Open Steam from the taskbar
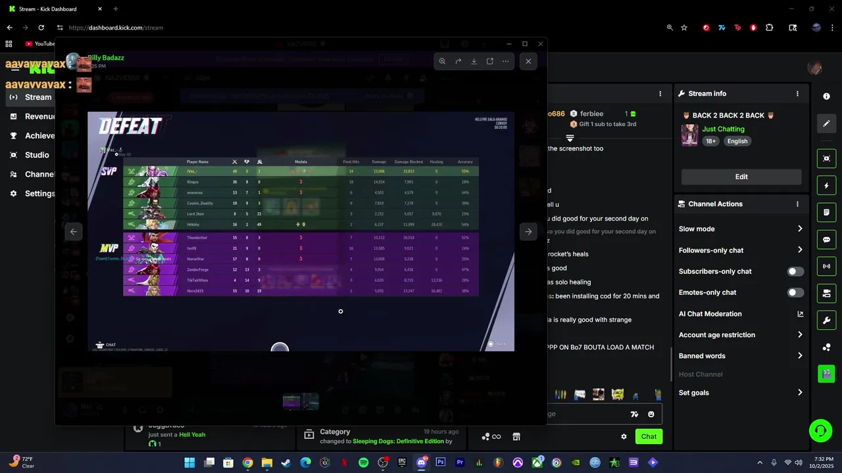 coord(287,462)
